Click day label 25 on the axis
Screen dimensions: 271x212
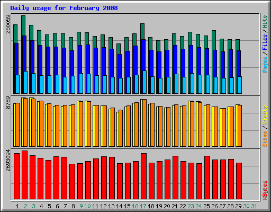(206, 206)
